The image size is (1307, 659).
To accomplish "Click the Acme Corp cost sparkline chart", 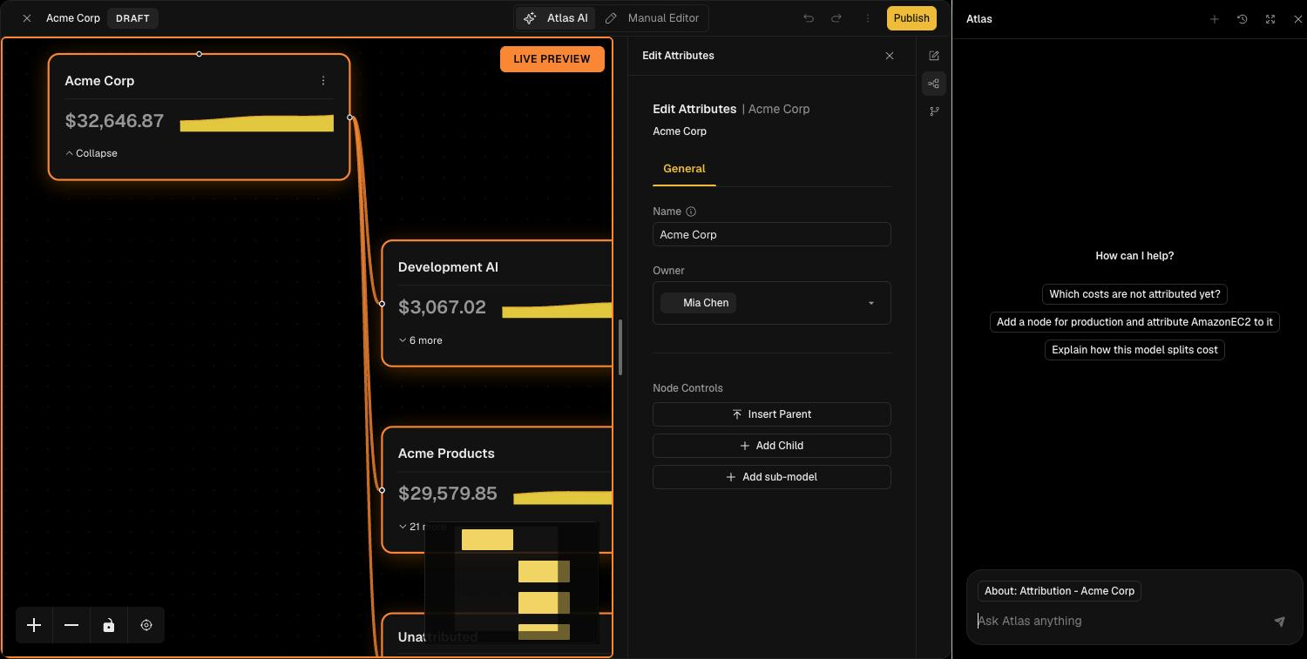I will [x=257, y=123].
